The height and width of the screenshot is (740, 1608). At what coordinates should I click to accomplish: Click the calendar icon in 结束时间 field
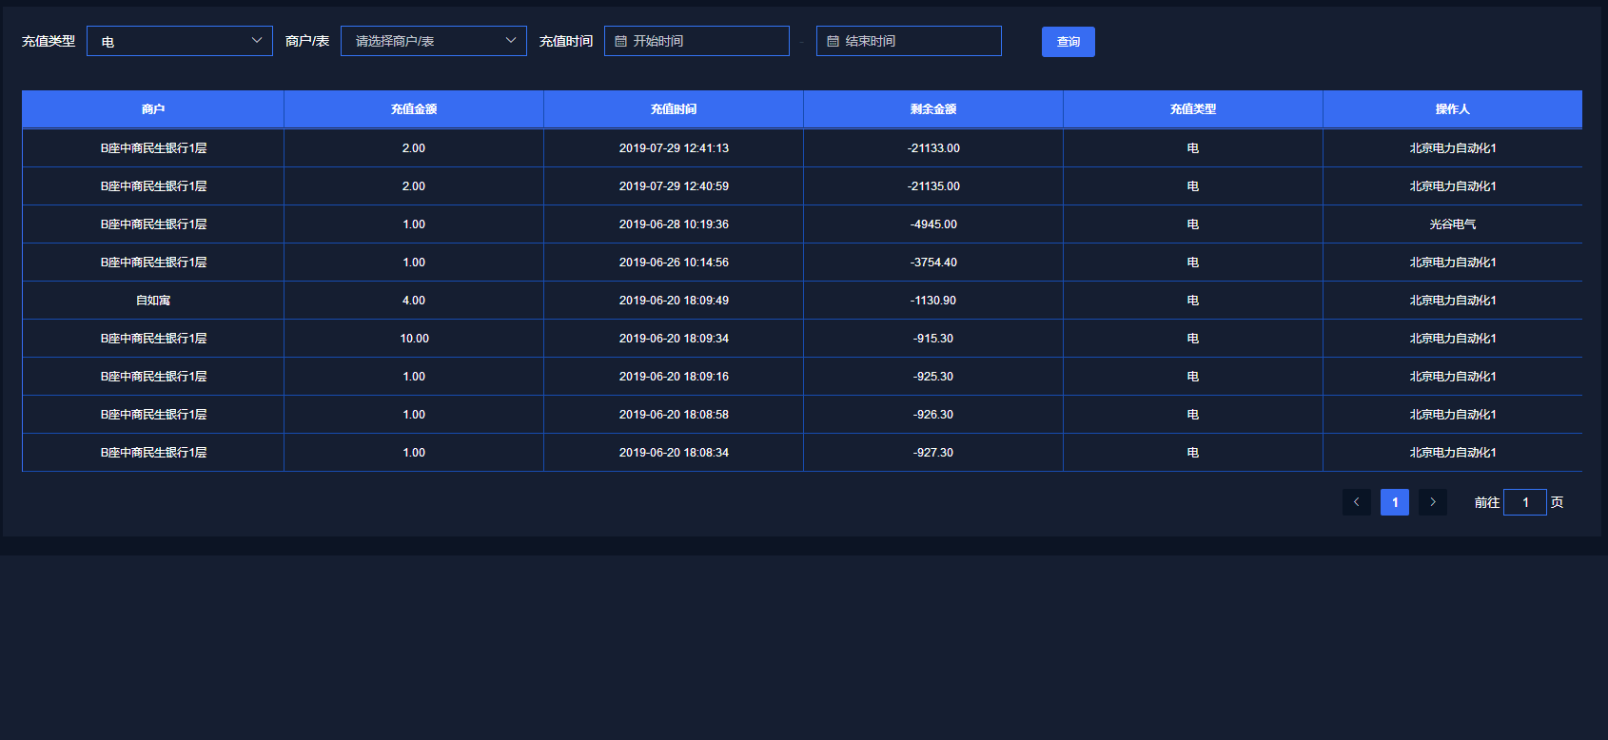tap(833, 41)
